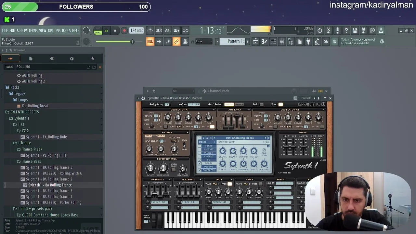Viewport: 416px width, 234px height.
Task: Switch to Sylenth effects tab 2
Action: (x=203, y=138)
